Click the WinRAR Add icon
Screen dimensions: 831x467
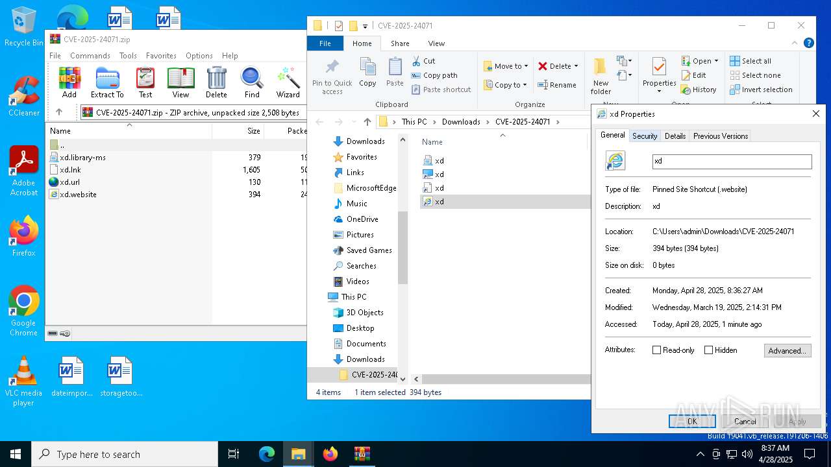(x=69, y=82)
